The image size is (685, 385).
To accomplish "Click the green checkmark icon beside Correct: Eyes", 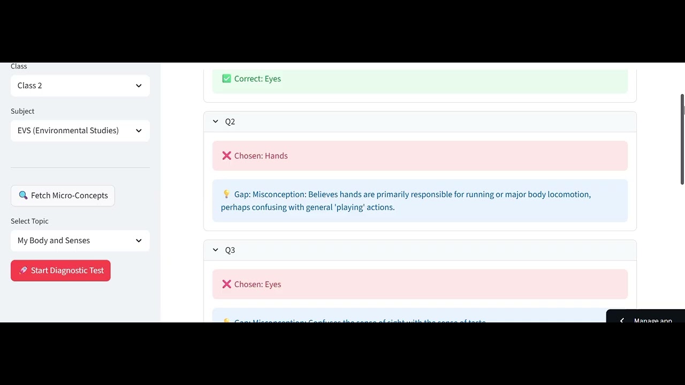I will 226,79.
